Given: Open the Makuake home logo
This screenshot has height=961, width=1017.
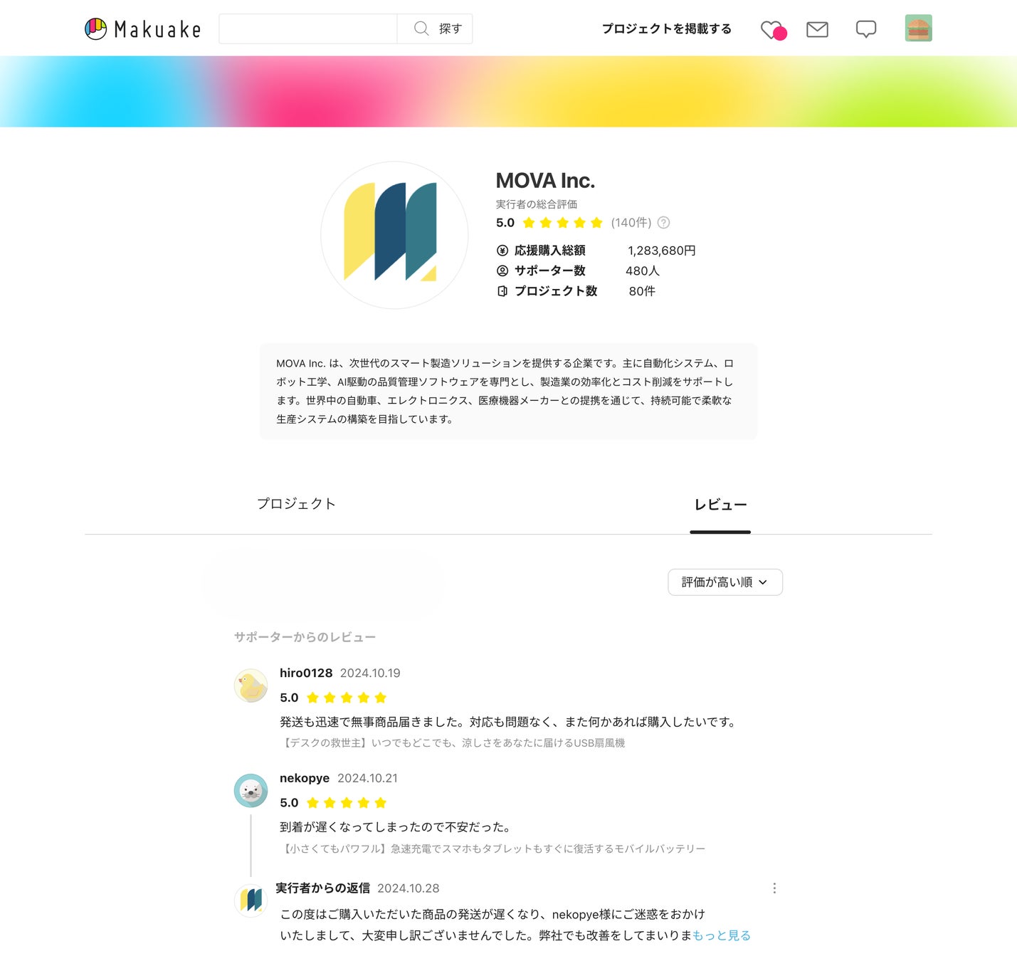Looking at the screenshot, I should [x=143, y=28].
